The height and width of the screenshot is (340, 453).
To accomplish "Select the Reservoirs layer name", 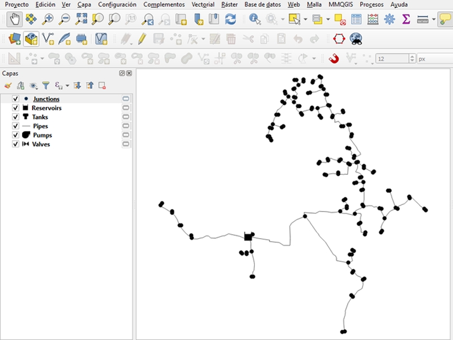I will [46, 108].
